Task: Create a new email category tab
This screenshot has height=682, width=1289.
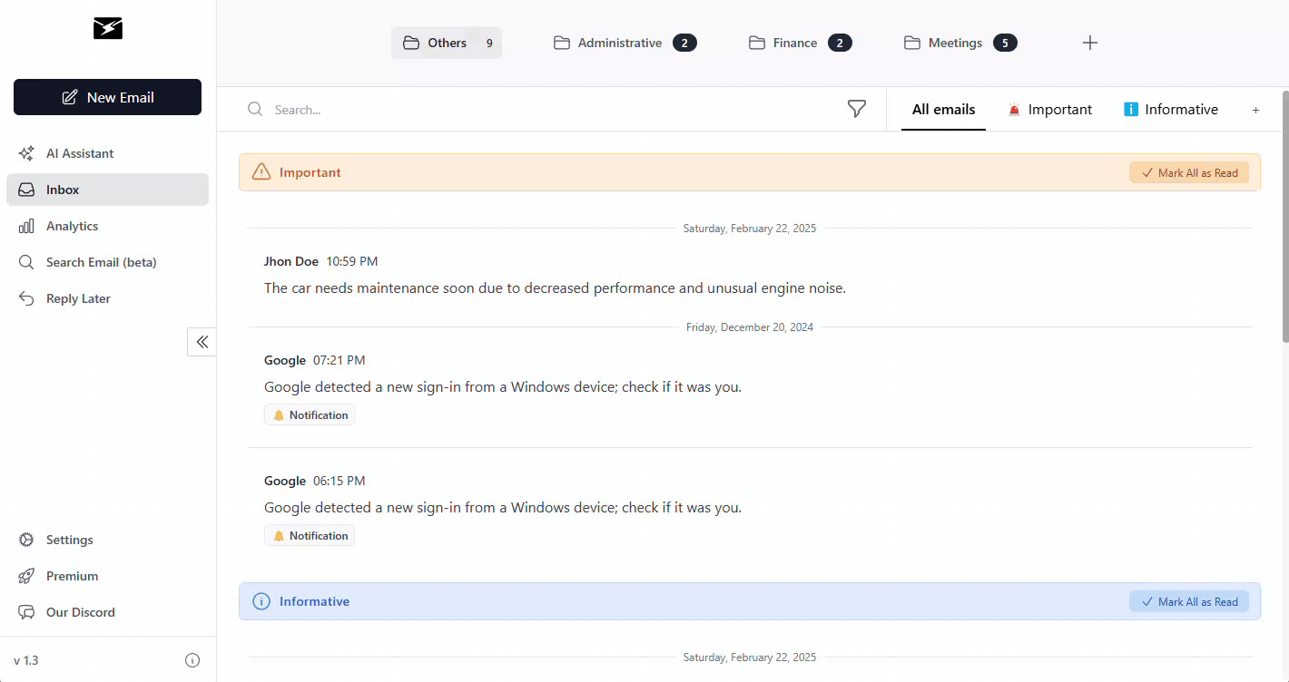Action: [1255, 110]
